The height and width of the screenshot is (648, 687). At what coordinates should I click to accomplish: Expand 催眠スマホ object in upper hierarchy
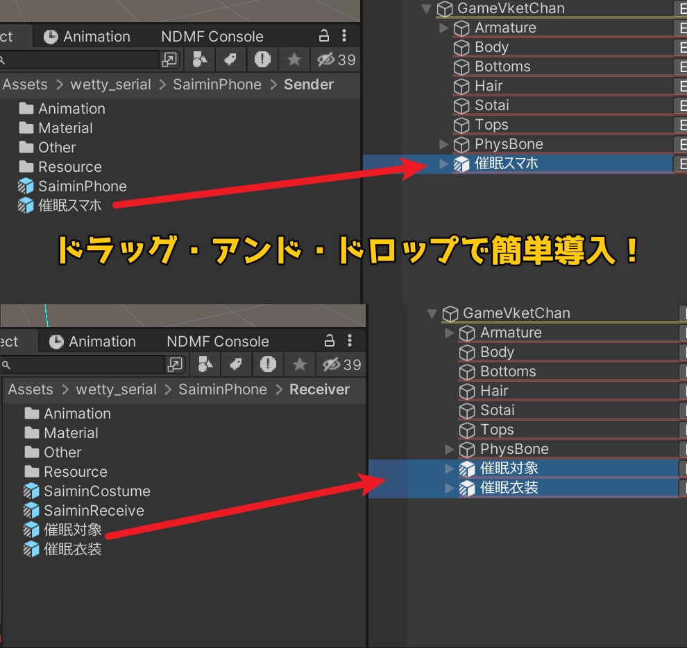pyautogui.click(x=443, y=163)
